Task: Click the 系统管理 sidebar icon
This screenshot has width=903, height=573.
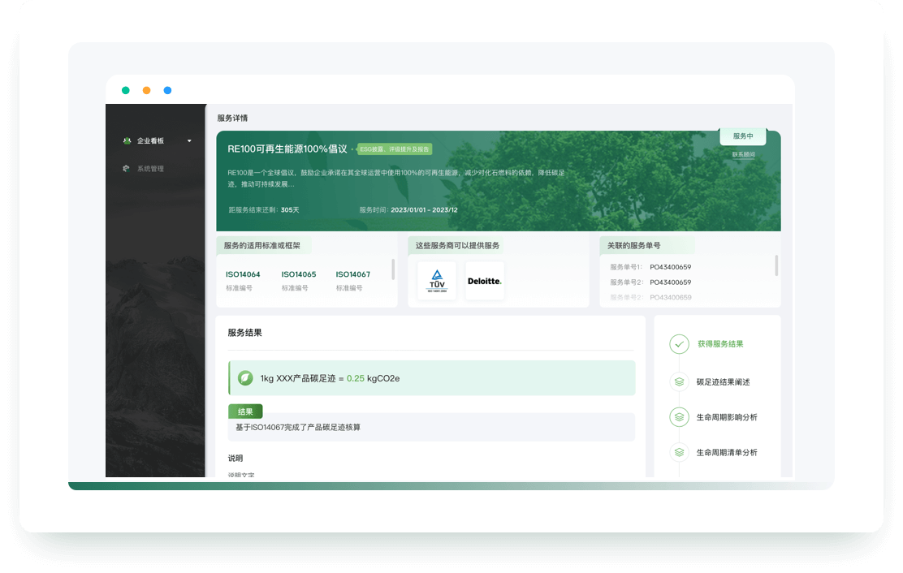Action: click(x=127, y=169)
